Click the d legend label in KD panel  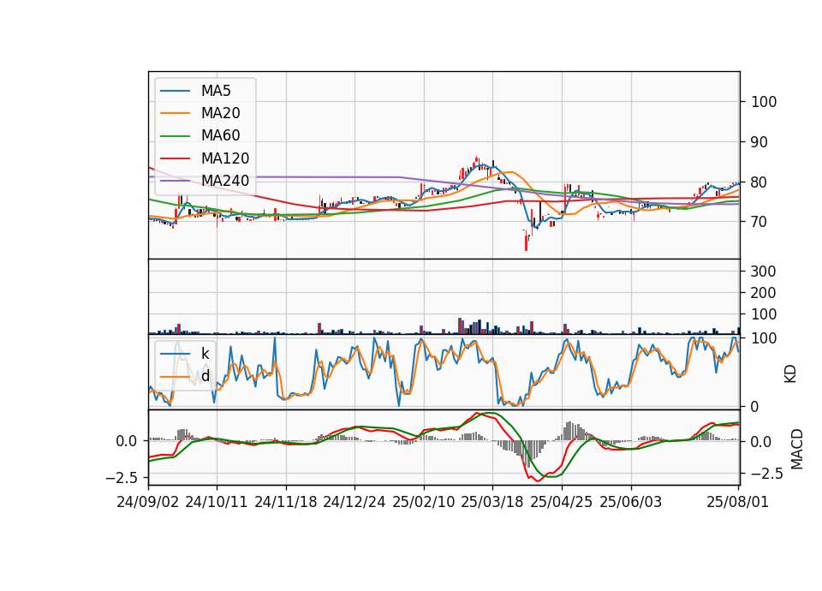tap(205, 376)
